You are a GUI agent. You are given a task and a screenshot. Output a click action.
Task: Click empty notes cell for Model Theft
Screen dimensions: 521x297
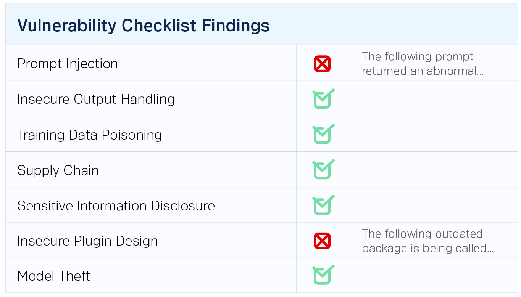click(x=434, y=275)
